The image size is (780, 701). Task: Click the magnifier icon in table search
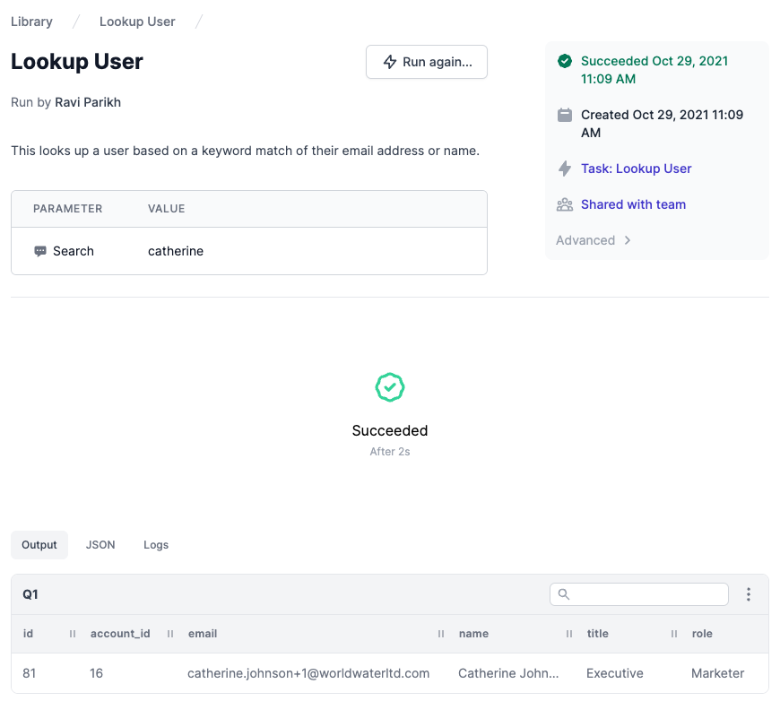tap(564, 594)
